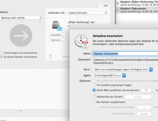Enable 'Löschungen synchronisieren' checkbox

1,53
